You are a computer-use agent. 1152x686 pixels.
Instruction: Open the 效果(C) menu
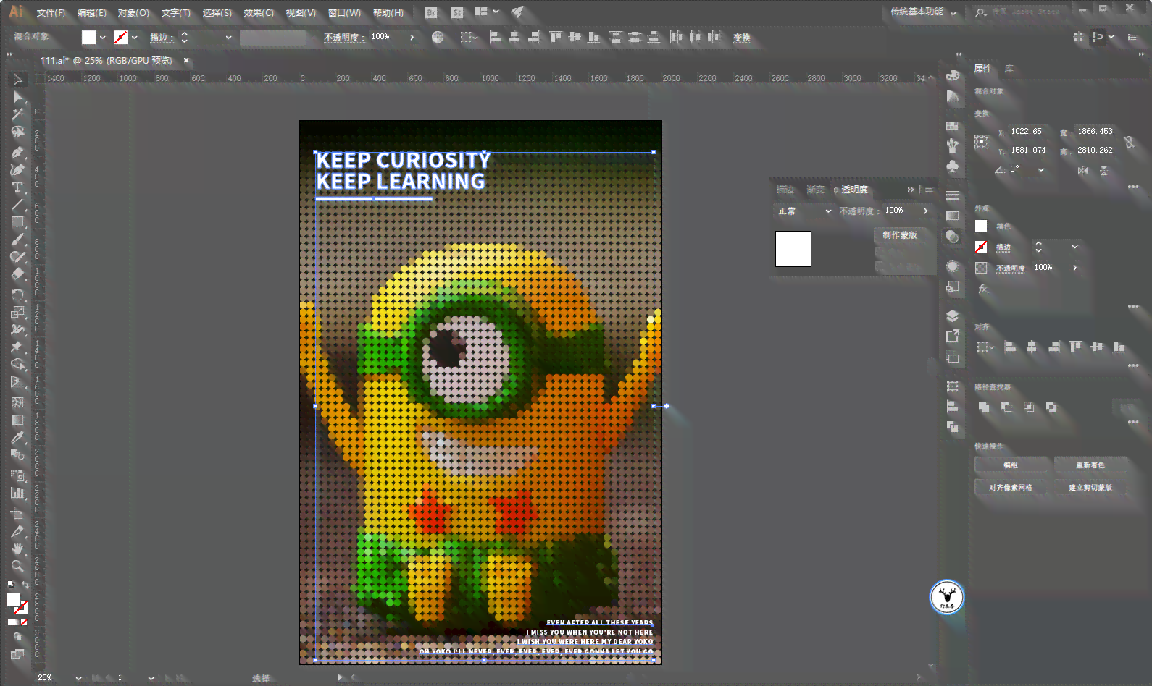pos(259,13)
